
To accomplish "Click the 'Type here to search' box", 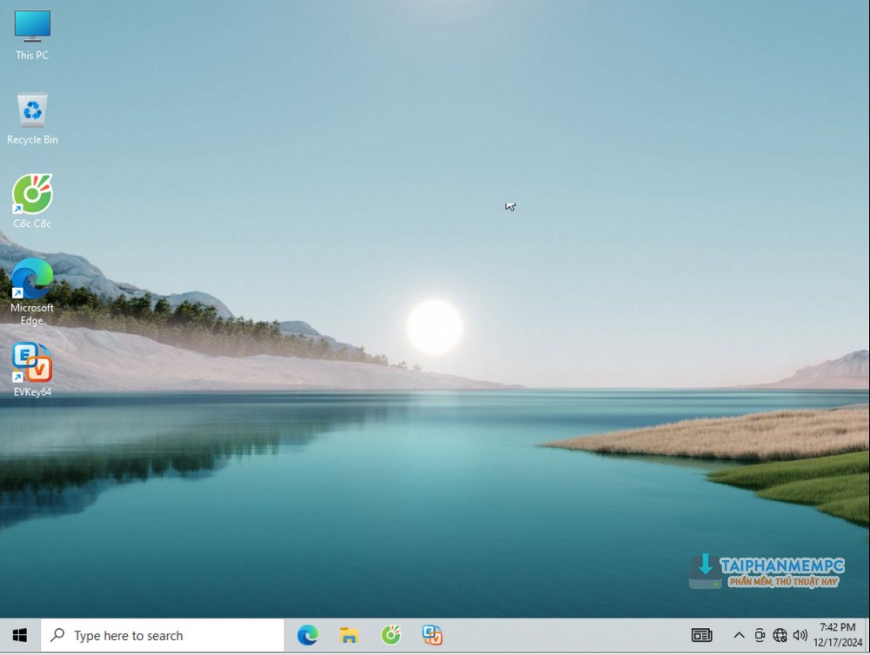I will click(x=164, y=636).
